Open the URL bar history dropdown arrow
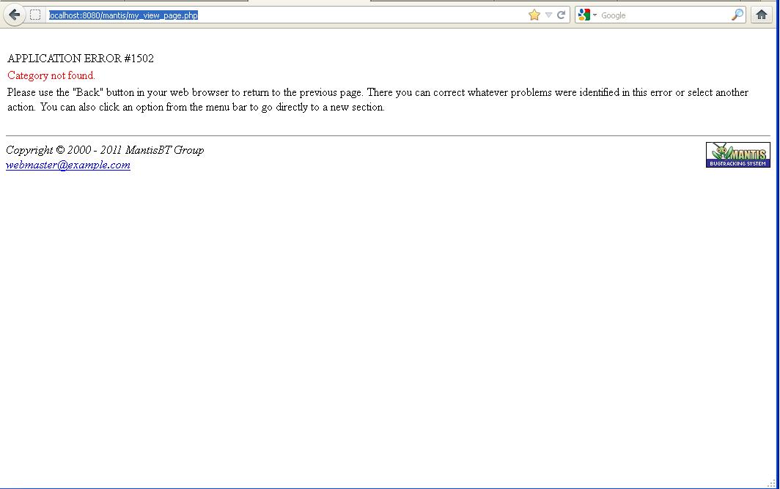Viewport: 780px width, 489px height. coord(548,15)
